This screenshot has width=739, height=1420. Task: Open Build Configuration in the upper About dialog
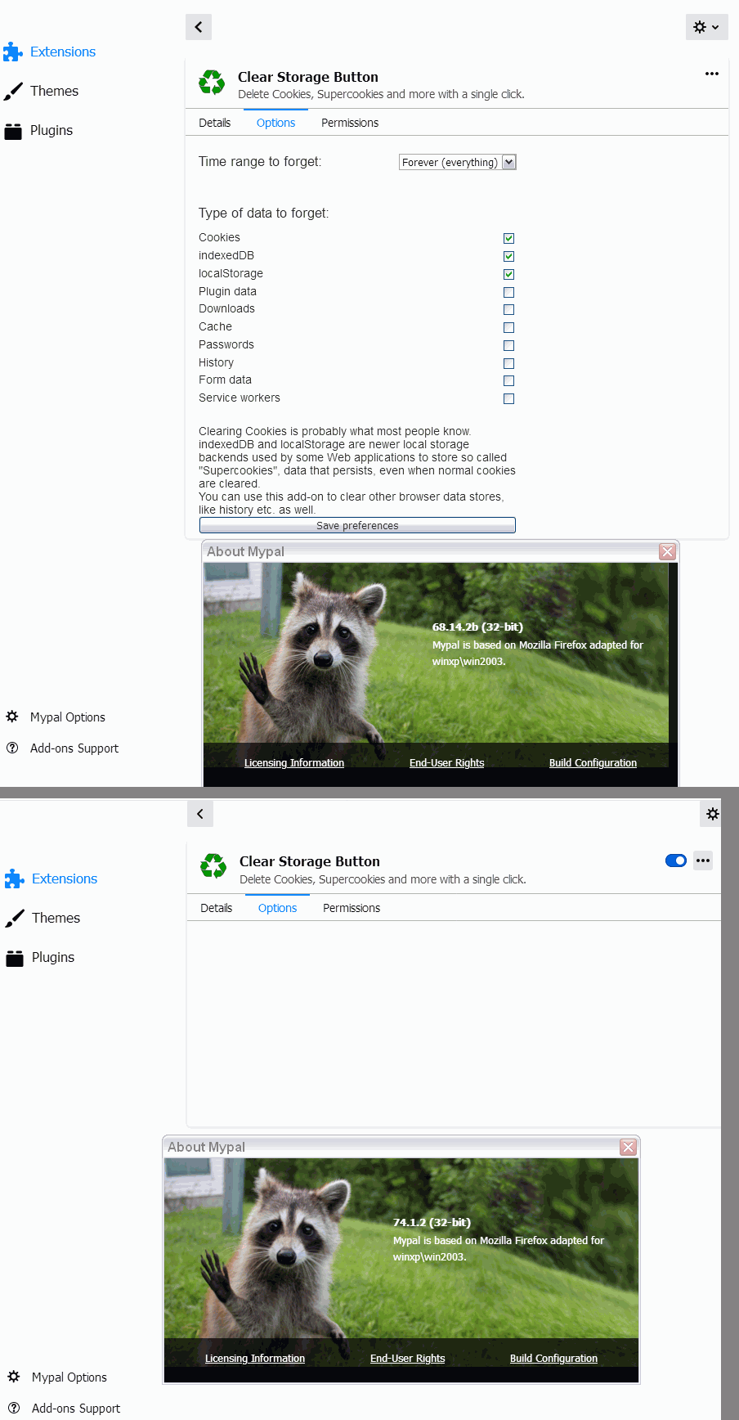(x=593, y=762)
